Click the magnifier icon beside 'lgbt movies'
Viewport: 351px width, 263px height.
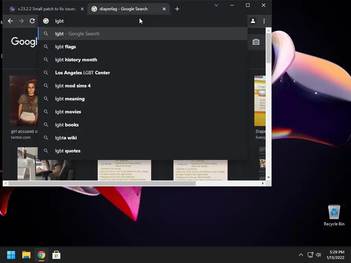coord(46,111)
